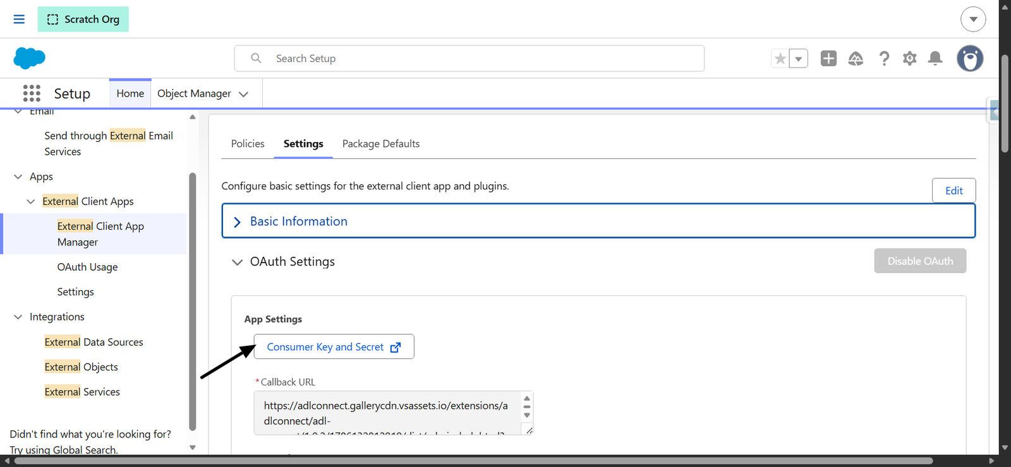Focus the Search Setup field
This screenshot has width=1011, height=467.
(x=469, y=58)
